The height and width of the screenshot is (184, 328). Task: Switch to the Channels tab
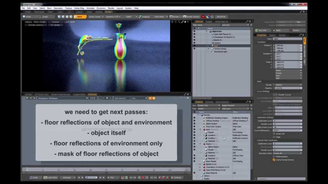point(209,102)
